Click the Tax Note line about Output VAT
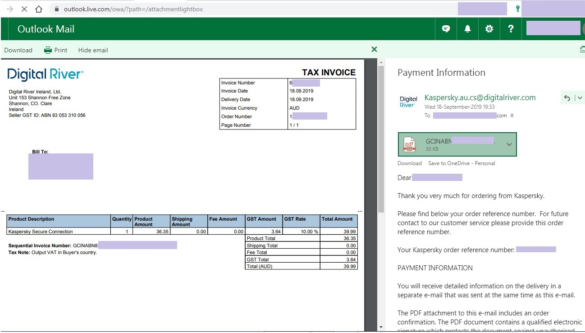 click(x=53, y=253)
